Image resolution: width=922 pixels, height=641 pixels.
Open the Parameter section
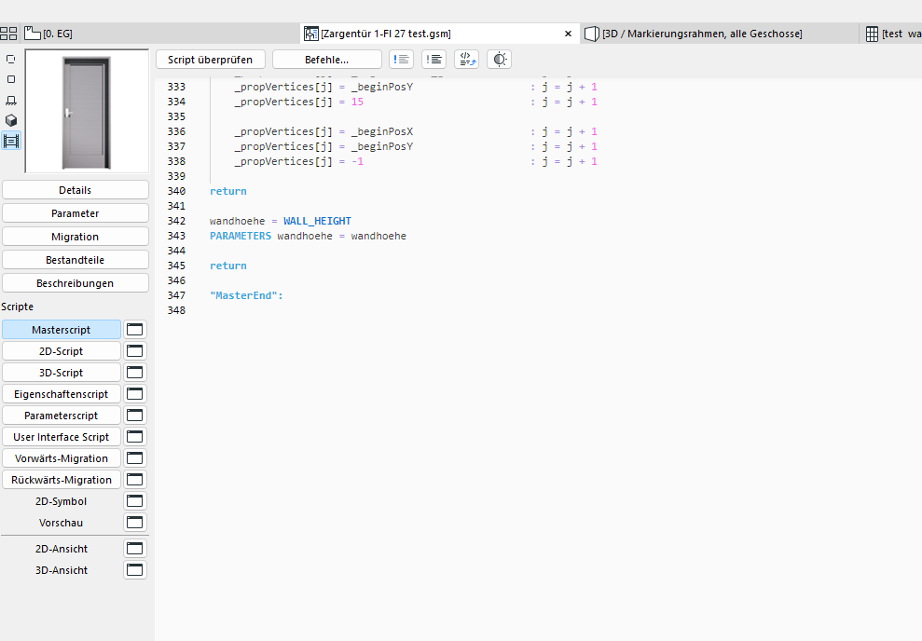pos(76,213)
